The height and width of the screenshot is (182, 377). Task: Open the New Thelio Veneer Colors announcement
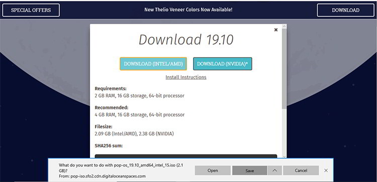[189, 10]
